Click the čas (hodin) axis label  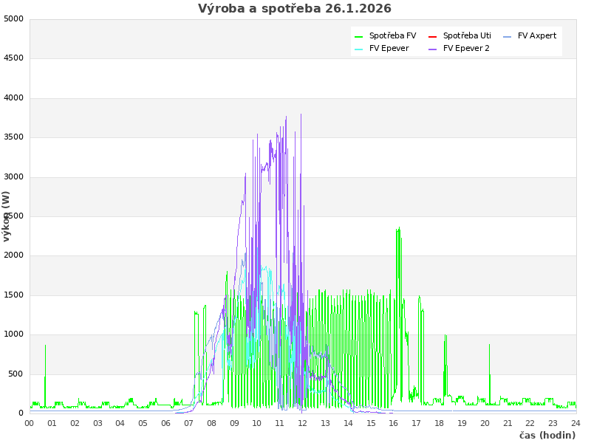(x=547, y=435)
